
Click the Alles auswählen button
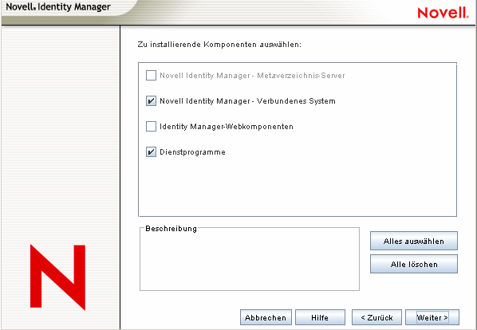click(x=414, y=241)
